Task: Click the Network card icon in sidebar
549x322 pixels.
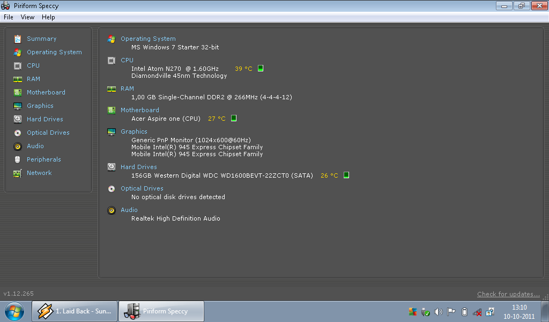Action: [18, 173]
